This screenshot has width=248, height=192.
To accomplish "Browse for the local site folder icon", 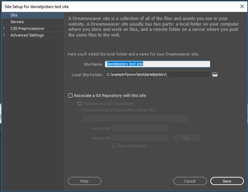I will point(215,74).
